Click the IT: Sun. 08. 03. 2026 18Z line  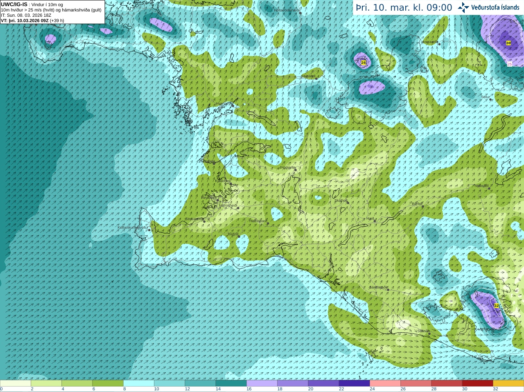(x=26, y=15)
